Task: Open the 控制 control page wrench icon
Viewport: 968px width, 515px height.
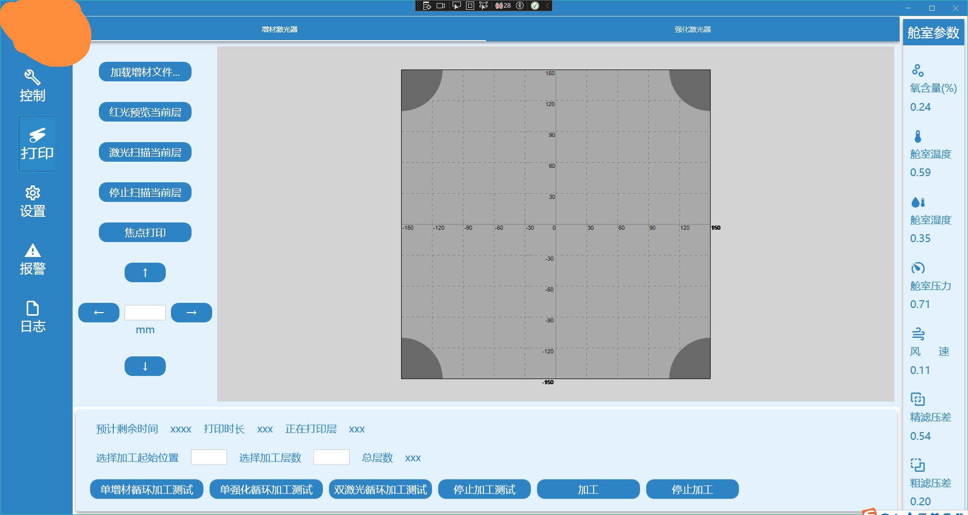Action: (32, 77)
